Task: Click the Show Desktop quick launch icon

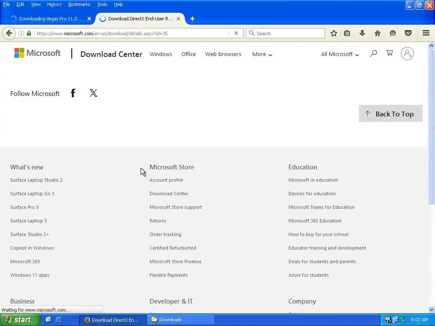Action: click(48, 320)
